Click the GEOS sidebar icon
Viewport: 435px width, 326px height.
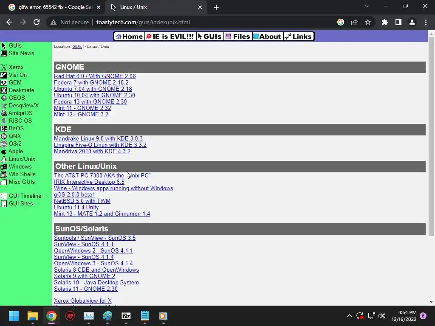(3, 98)
